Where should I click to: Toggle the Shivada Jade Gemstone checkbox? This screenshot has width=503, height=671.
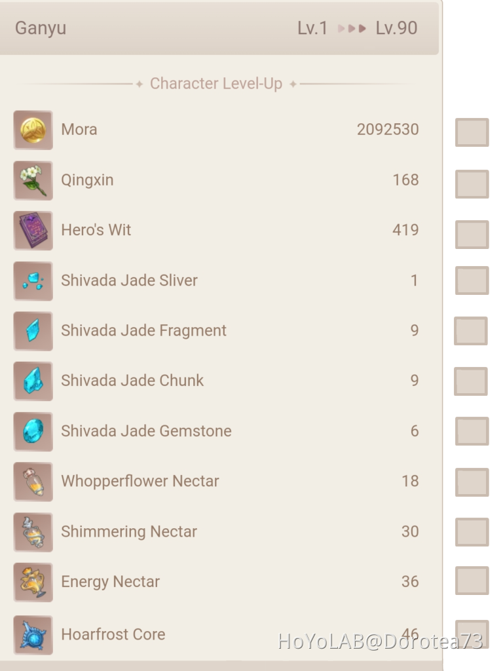tap(472, 431)
